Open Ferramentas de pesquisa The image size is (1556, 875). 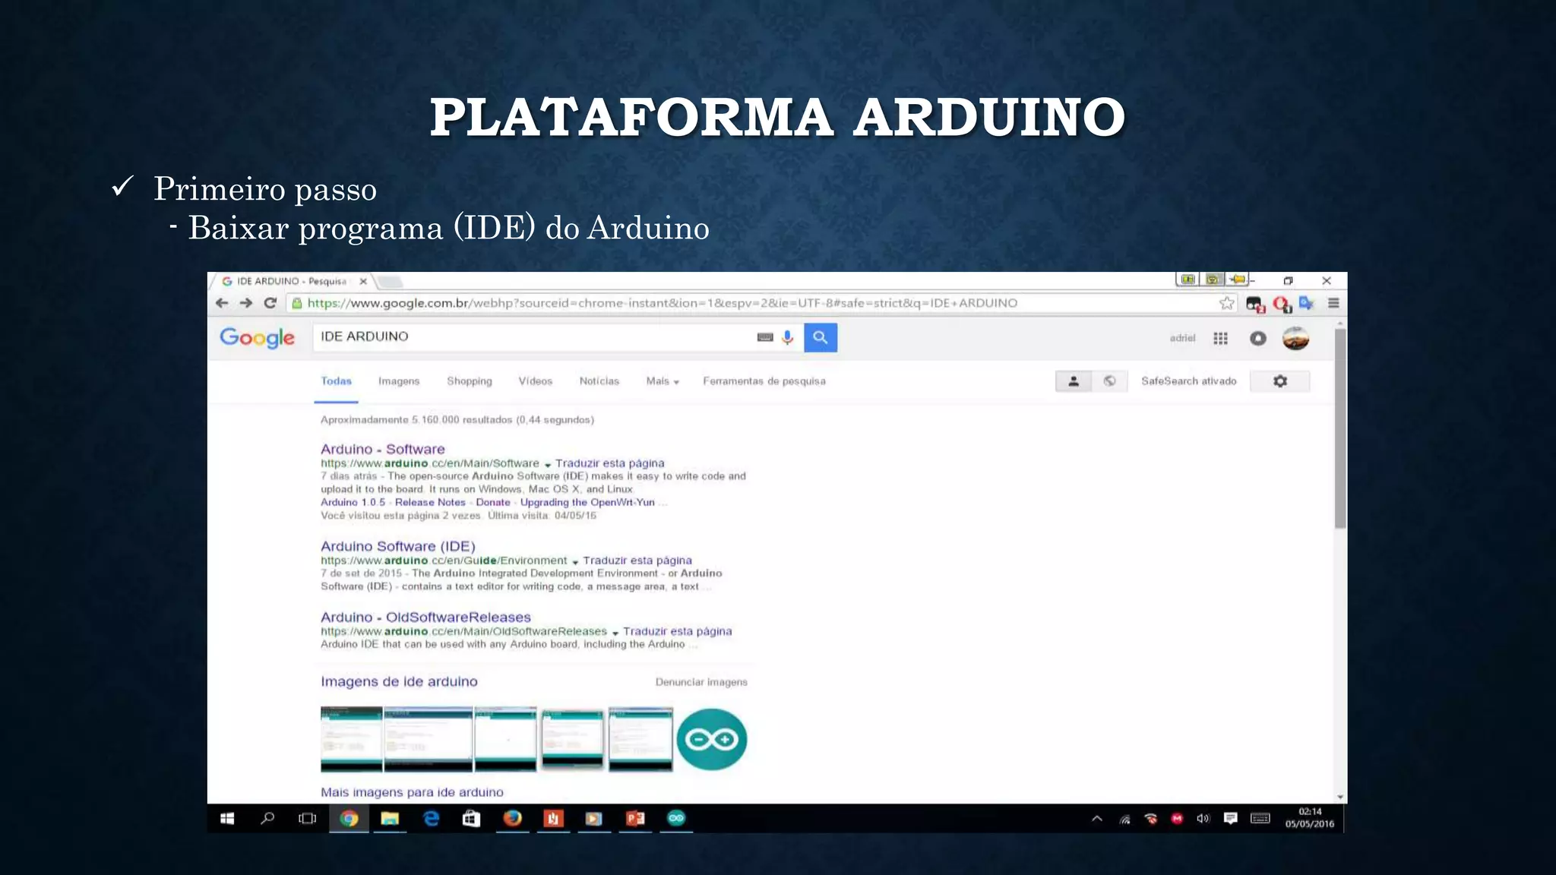point(764,381)
